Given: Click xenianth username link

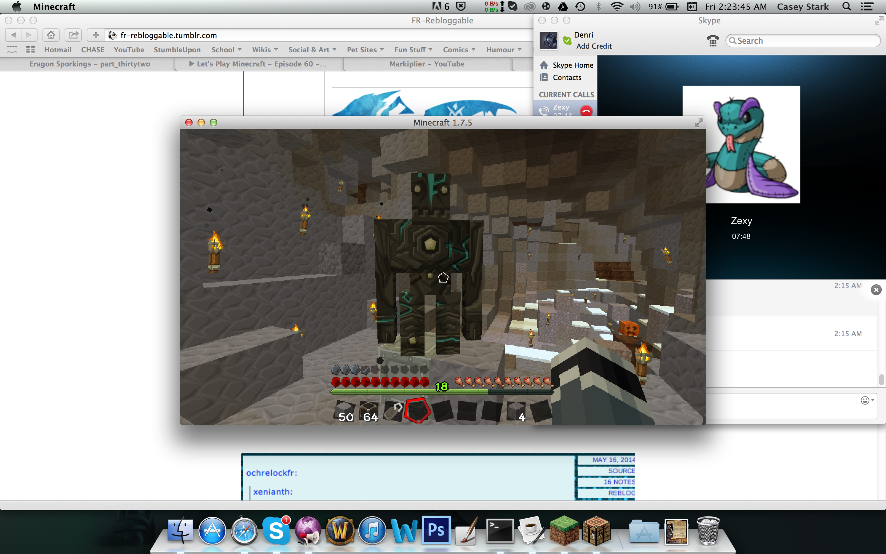Looking at the screenshot, I should pyautogui.click(x=273, y=492).
